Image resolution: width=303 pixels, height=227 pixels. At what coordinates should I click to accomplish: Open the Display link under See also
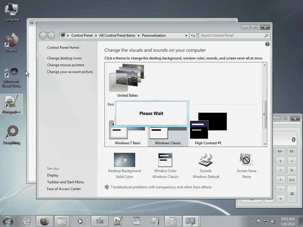(53, 175)
